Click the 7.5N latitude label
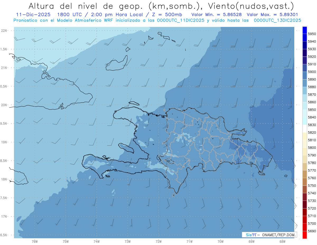 click(3, 198)
